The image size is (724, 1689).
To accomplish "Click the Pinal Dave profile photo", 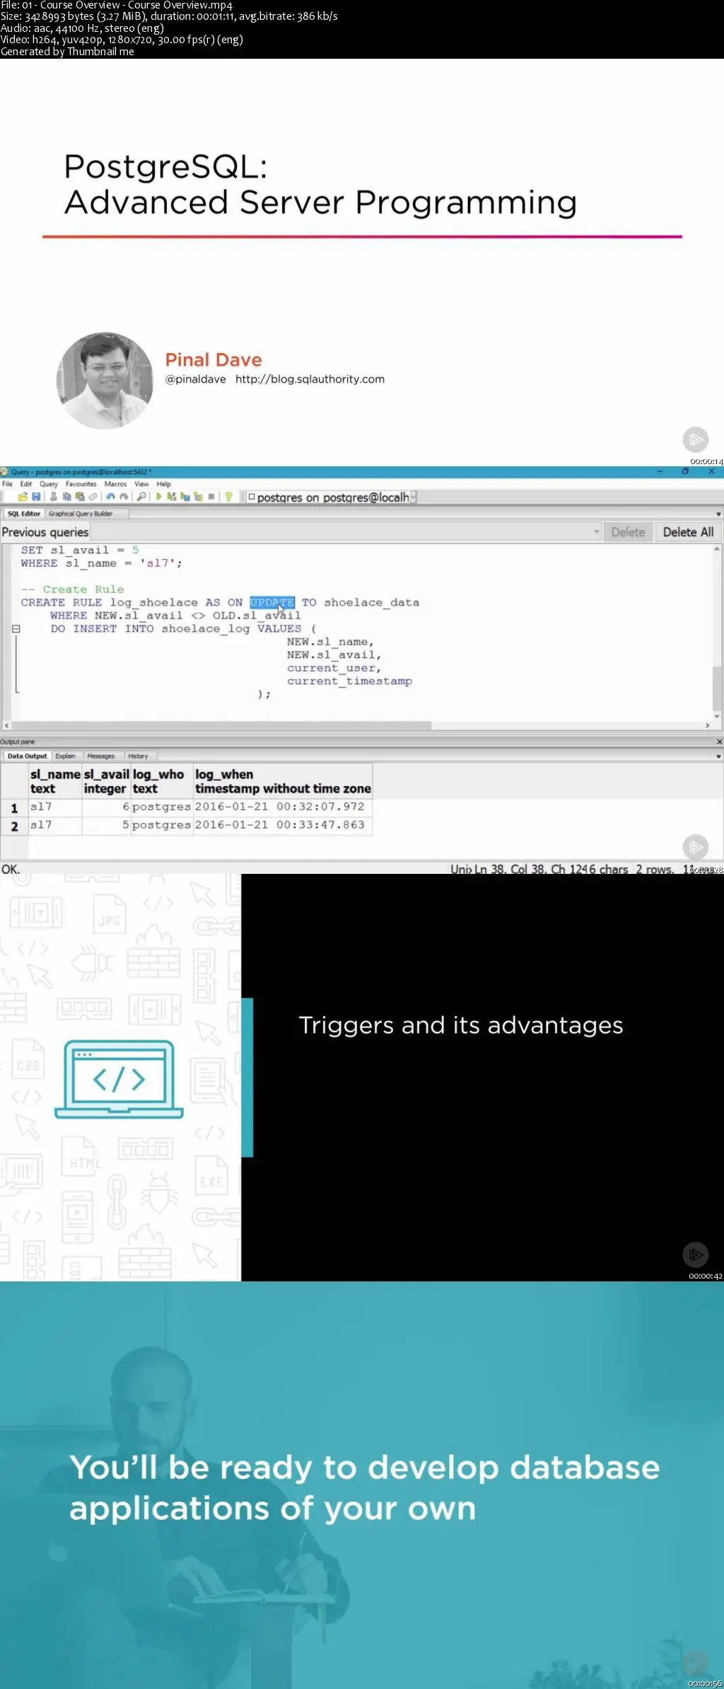I will pyautogui.click(x=105, y=381).
